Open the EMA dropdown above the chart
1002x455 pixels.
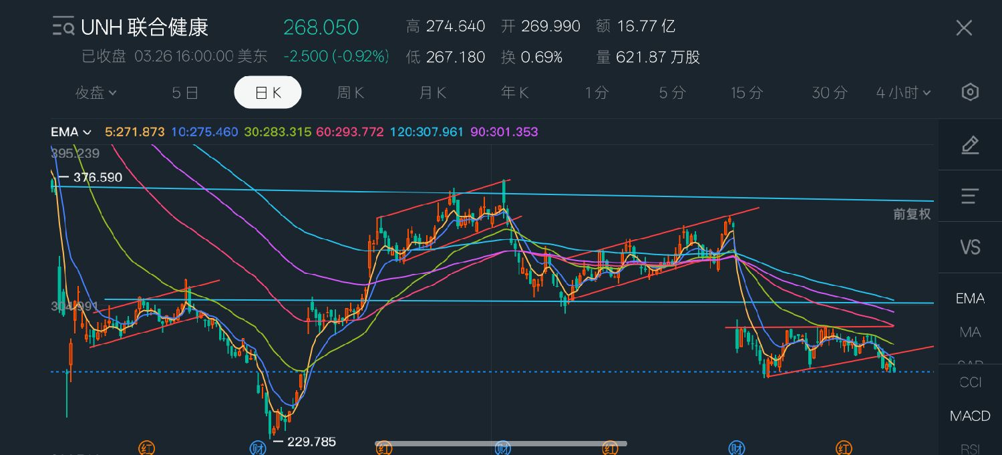tap(71, 132)
